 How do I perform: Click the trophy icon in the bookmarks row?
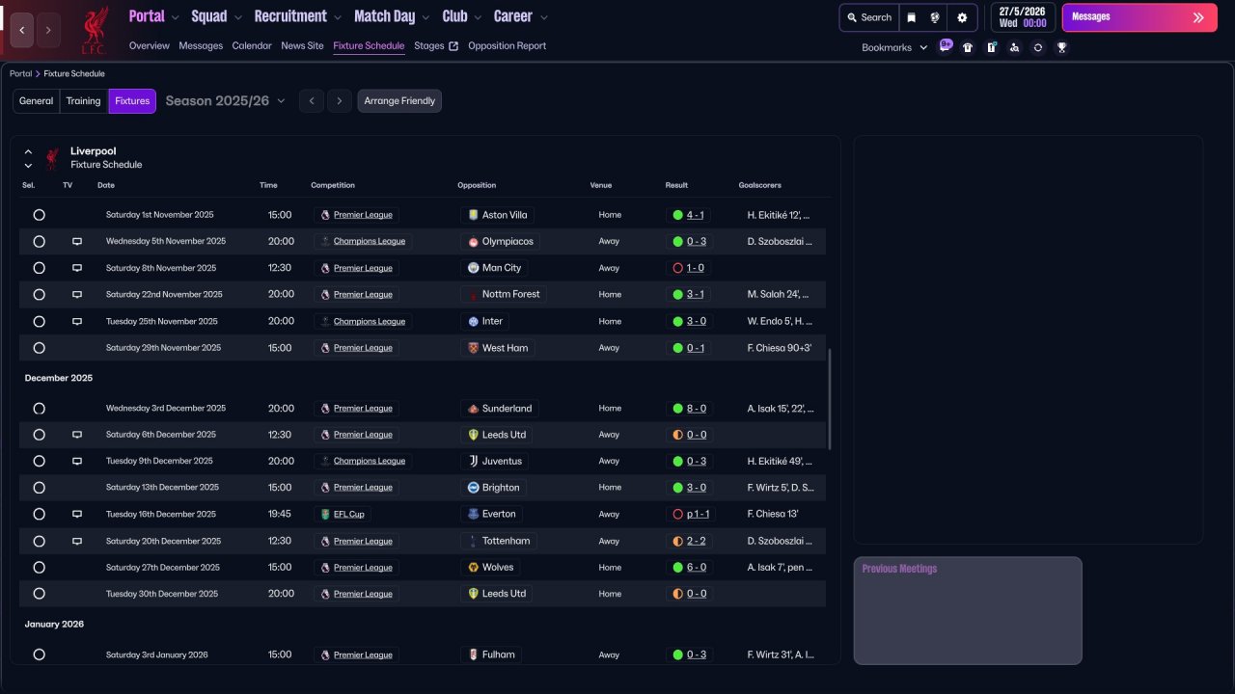pyautogui.click(x=1061, y=47)
